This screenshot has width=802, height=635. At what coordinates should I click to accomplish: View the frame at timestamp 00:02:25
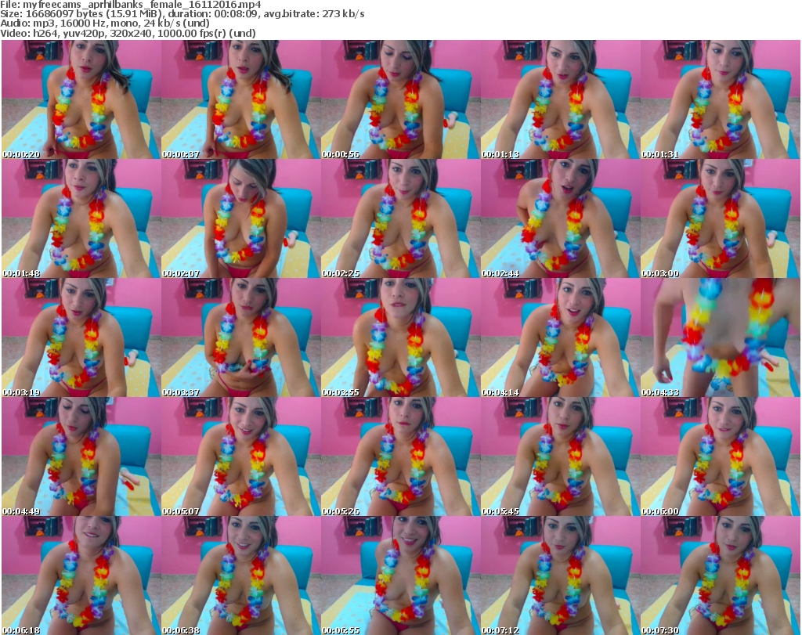(x=400, y=218)
